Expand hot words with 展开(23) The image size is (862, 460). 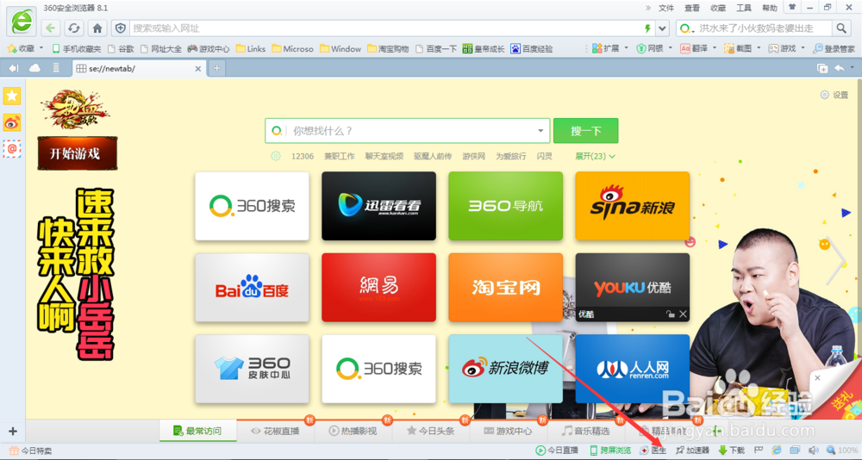pyautogui.click(x=596, y=156)
